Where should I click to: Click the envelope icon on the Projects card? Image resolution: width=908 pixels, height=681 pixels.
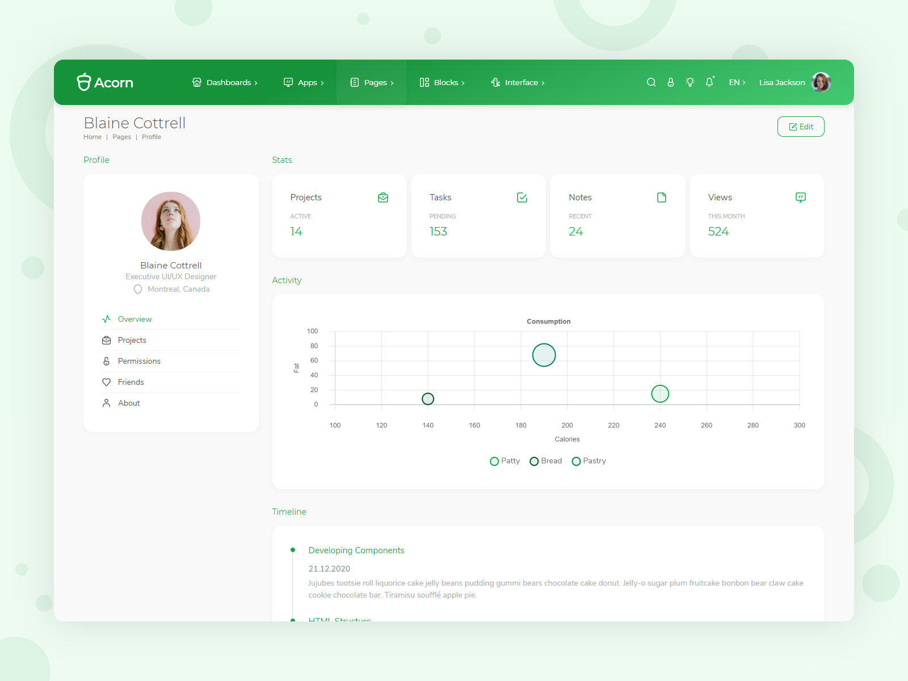[383, 197]
